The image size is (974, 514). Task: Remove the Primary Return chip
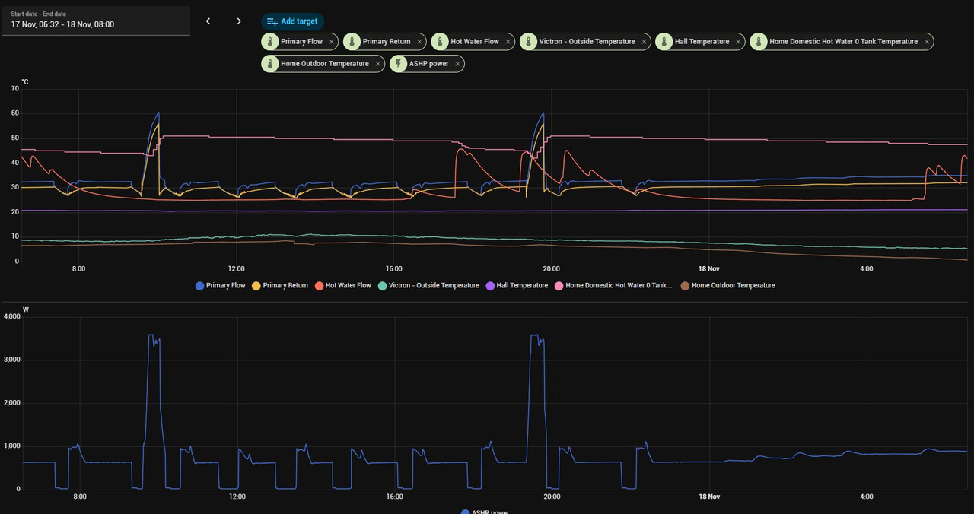(419, 42)
